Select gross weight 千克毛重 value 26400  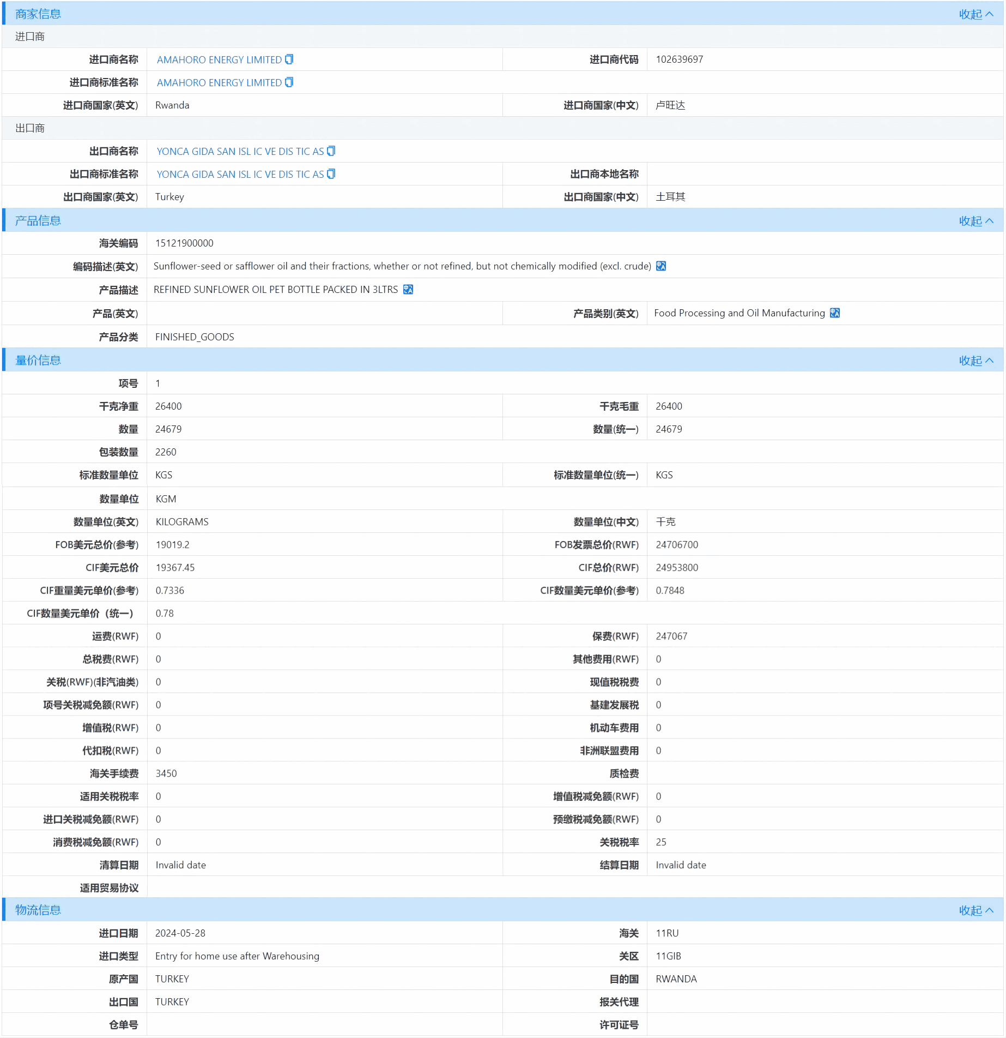tap(669, 406)
